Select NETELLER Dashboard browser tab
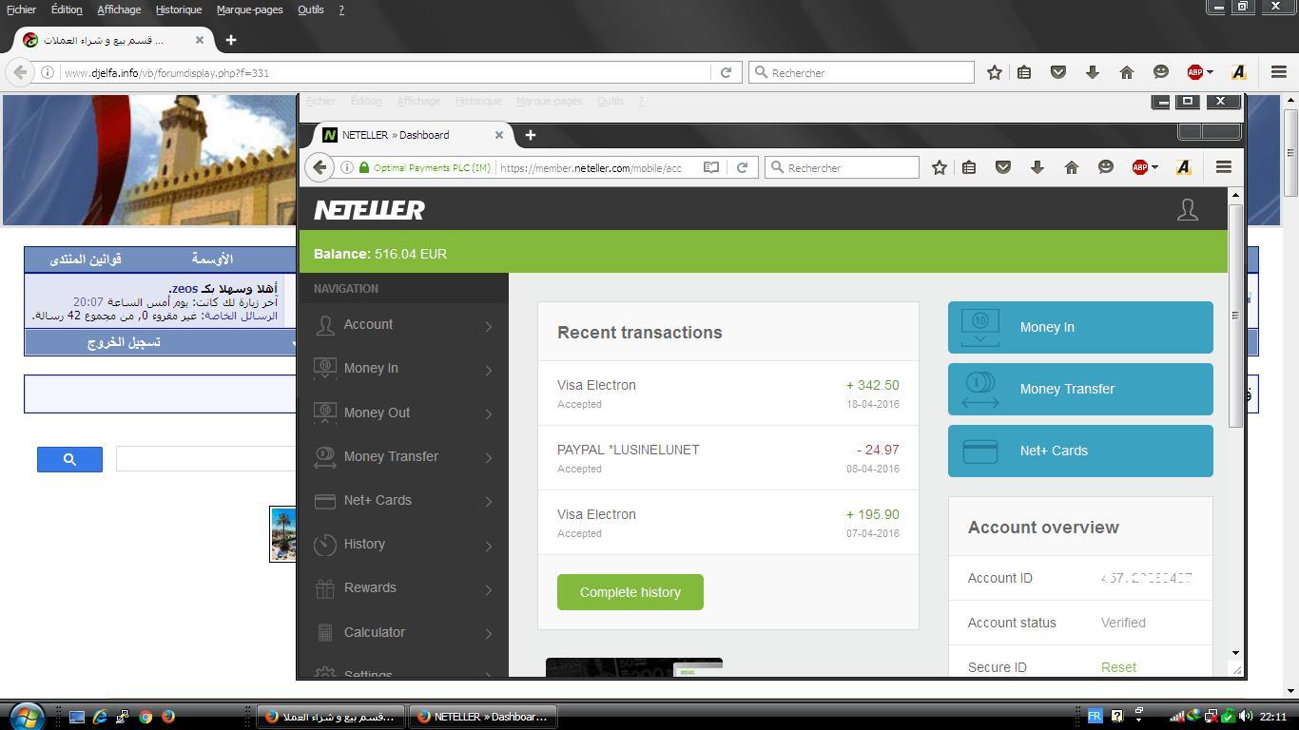This screenshot has width=1299, height=730. coord(414,135)
